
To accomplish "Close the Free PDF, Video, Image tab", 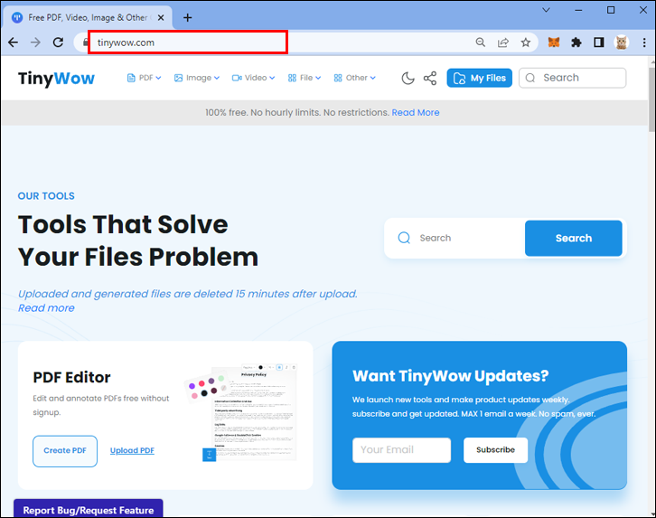I will coord(161,17).
